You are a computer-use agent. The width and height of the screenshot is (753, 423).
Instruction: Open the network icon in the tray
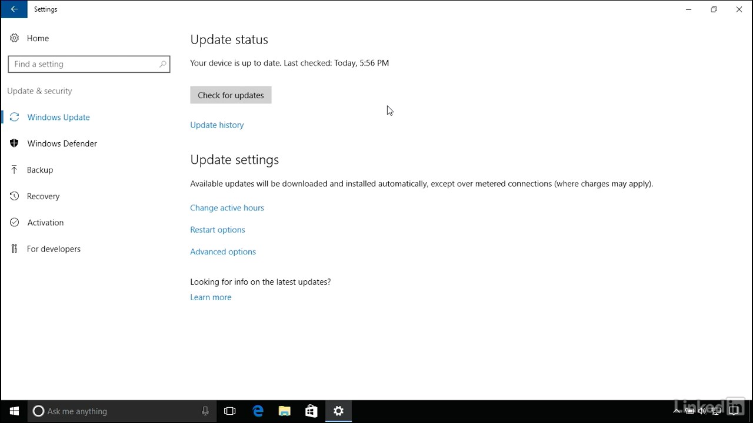tap(716, 411)
